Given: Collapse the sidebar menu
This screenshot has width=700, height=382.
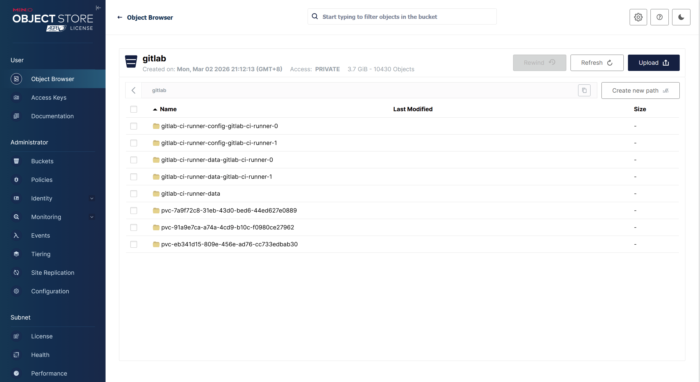Looking at the screenshot, I should pos(98,8).
